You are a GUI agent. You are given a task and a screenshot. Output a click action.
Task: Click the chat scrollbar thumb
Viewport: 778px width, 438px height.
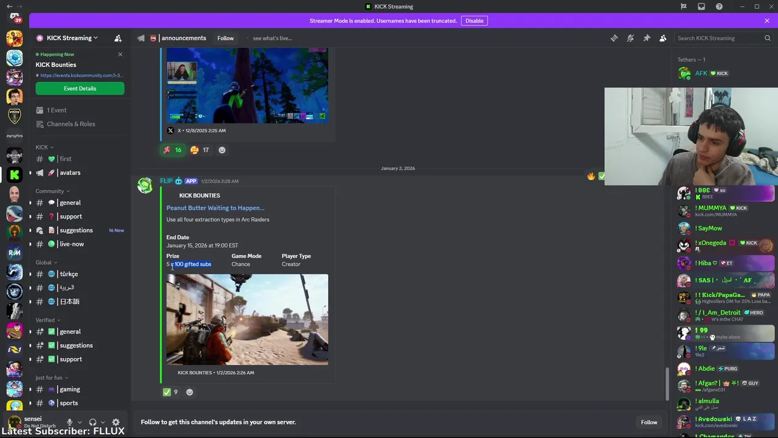point(667,383)
